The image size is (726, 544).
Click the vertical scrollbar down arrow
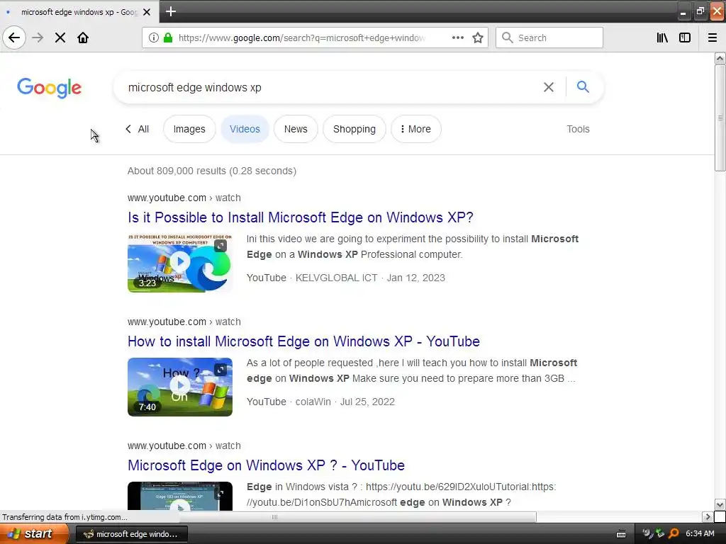point(720,504)
